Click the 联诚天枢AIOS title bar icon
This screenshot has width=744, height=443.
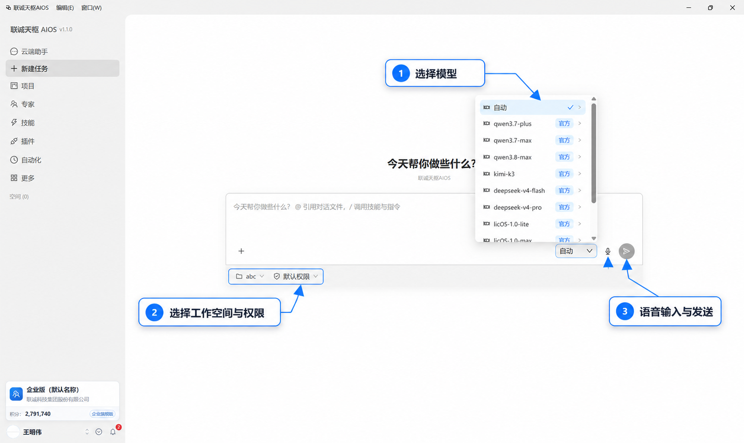coord(8,8)
